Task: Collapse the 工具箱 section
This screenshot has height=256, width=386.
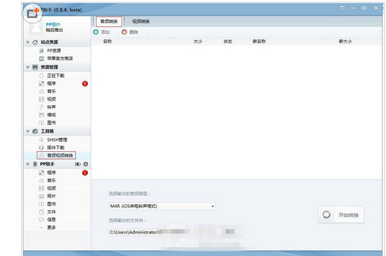Action: (x=28, y=132)
